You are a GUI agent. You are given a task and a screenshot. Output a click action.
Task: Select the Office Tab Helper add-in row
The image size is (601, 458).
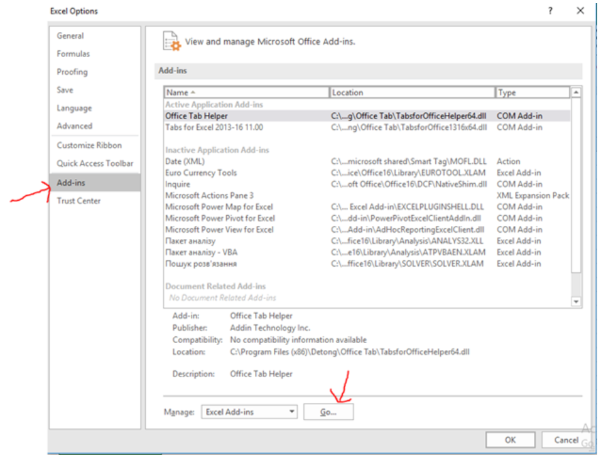pos(367,115)
